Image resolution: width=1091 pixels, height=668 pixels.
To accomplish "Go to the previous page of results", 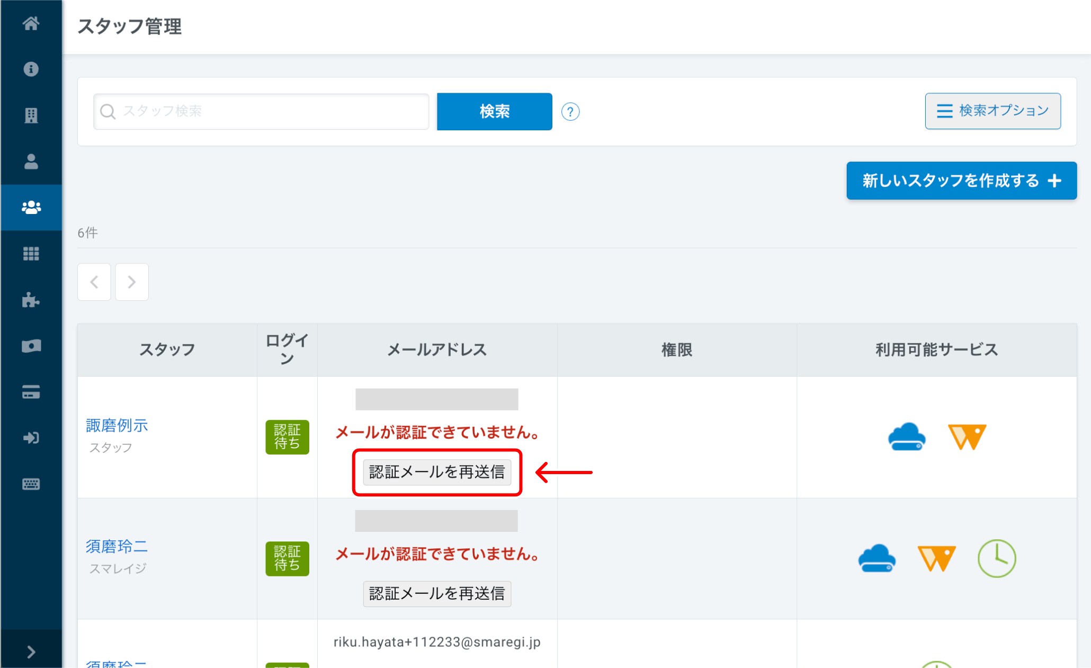I will 94,282.
